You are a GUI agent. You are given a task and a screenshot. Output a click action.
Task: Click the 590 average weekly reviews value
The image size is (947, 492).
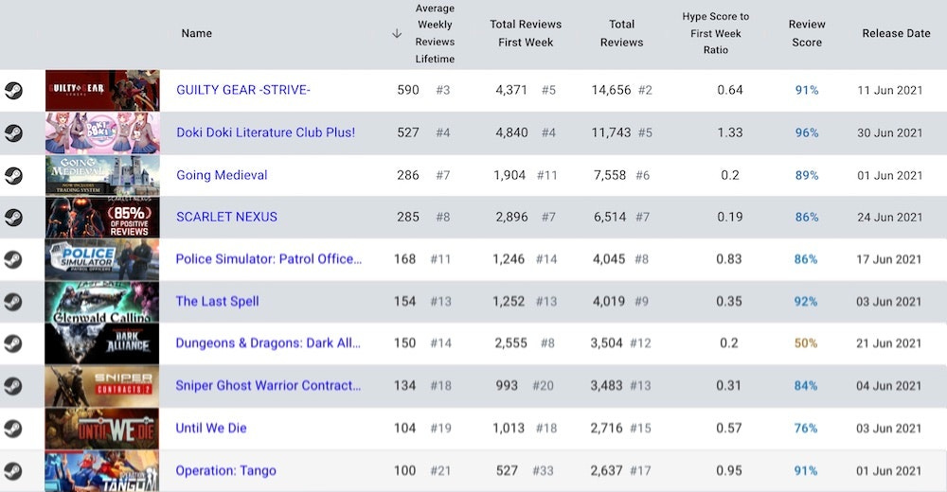pyautogui.click(x=408, y=90)
